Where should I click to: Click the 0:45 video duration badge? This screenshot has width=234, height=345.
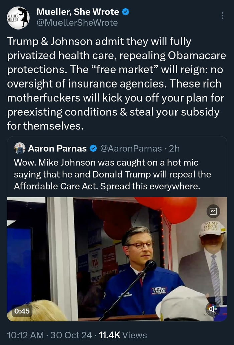coord(22,311)
